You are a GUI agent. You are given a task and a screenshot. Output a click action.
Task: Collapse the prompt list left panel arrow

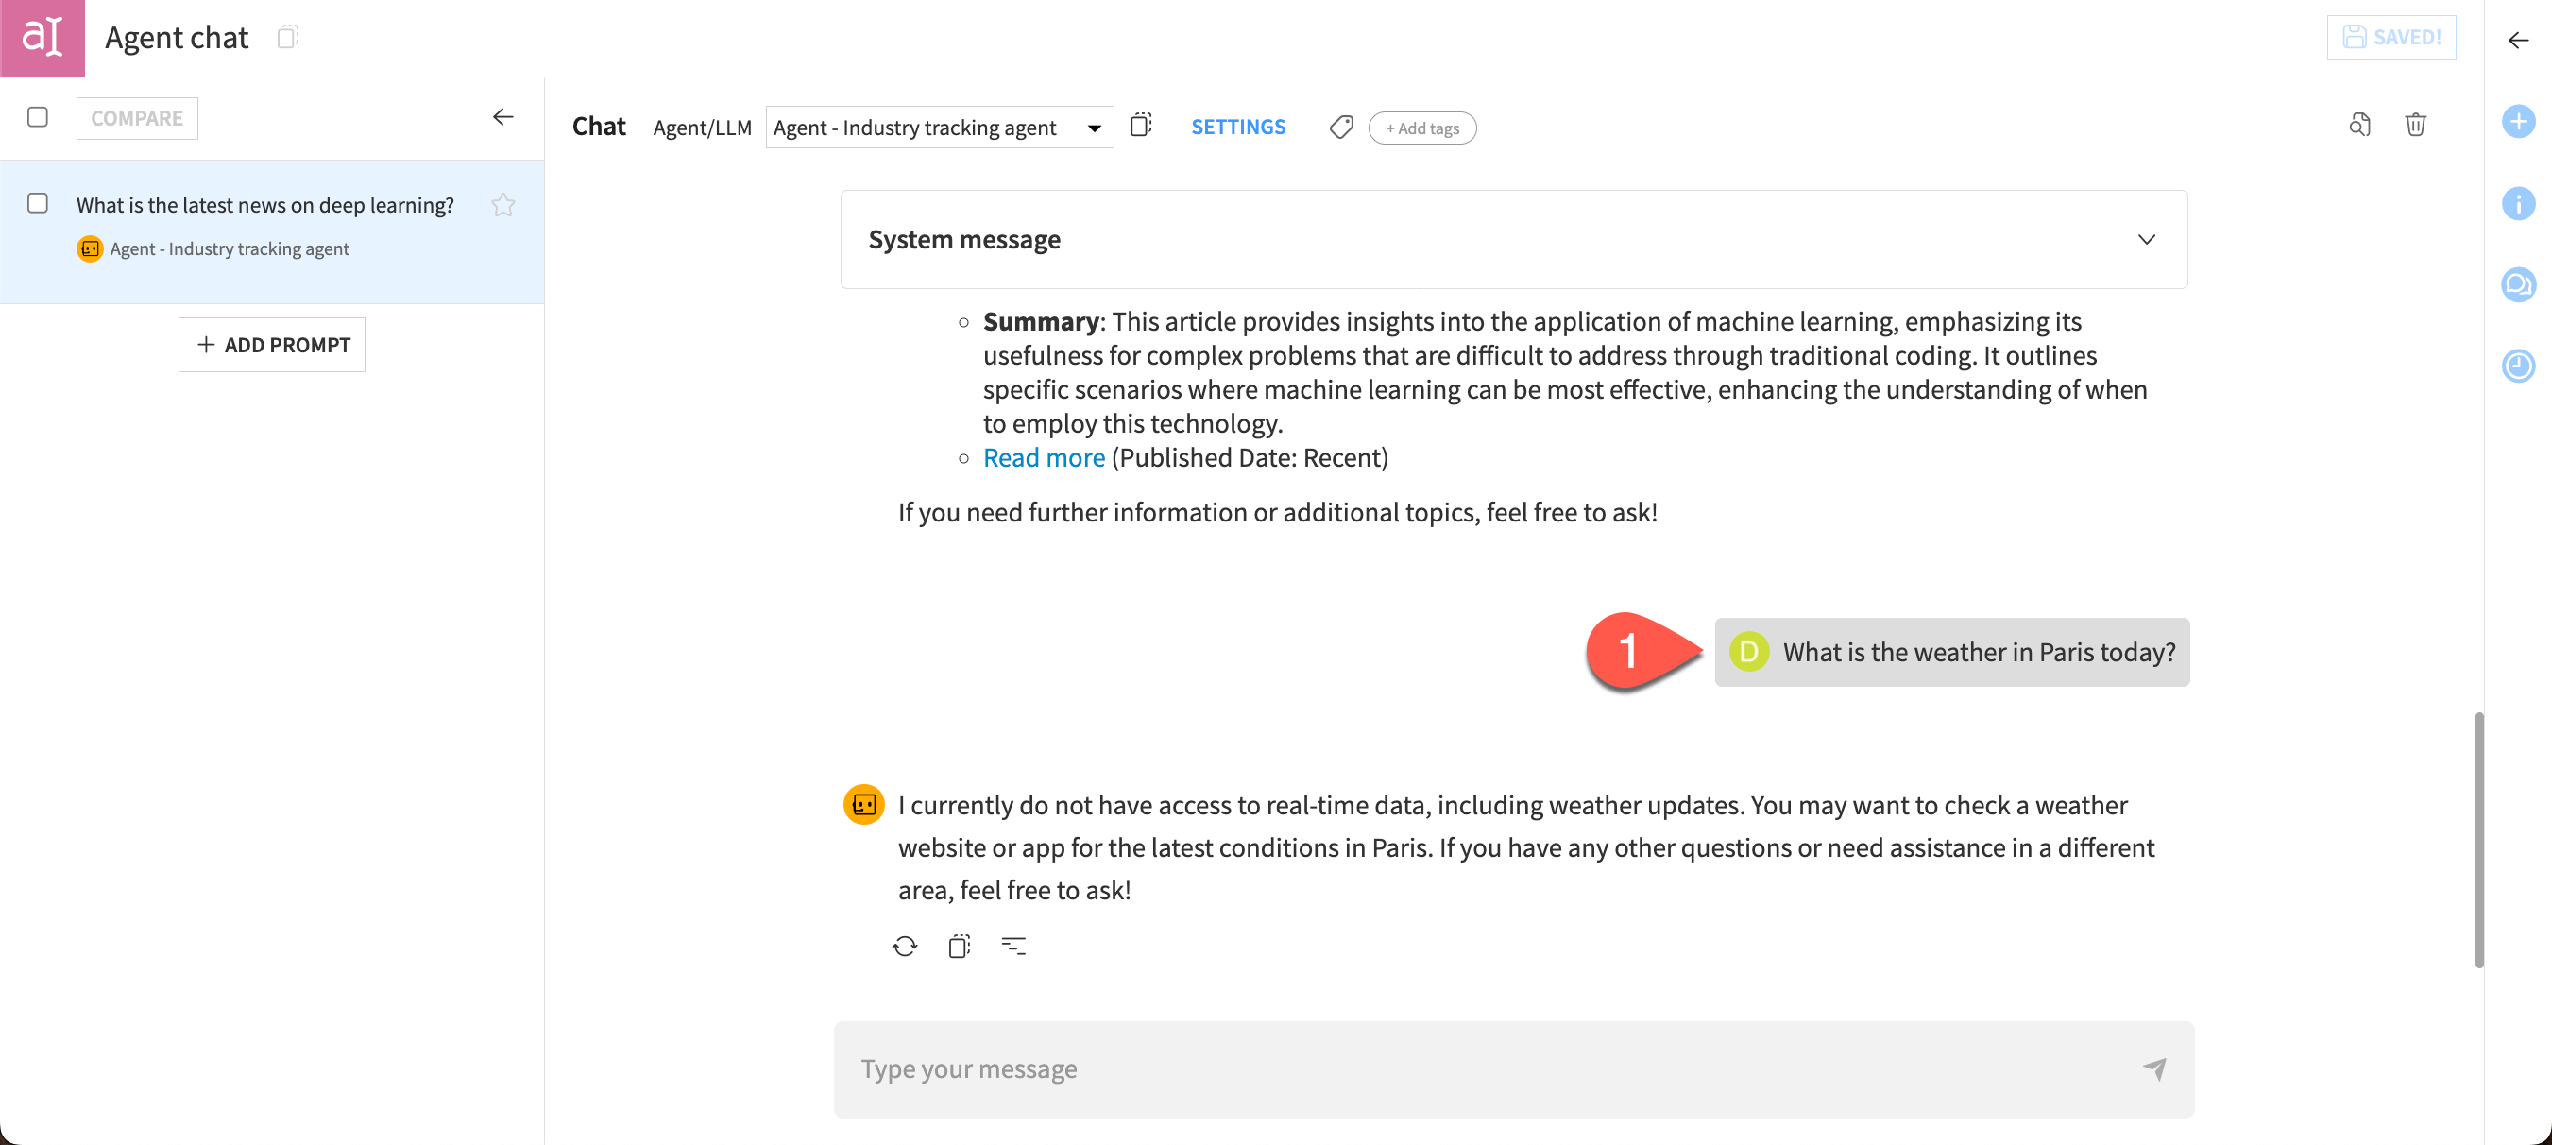[x=502, y=117]
